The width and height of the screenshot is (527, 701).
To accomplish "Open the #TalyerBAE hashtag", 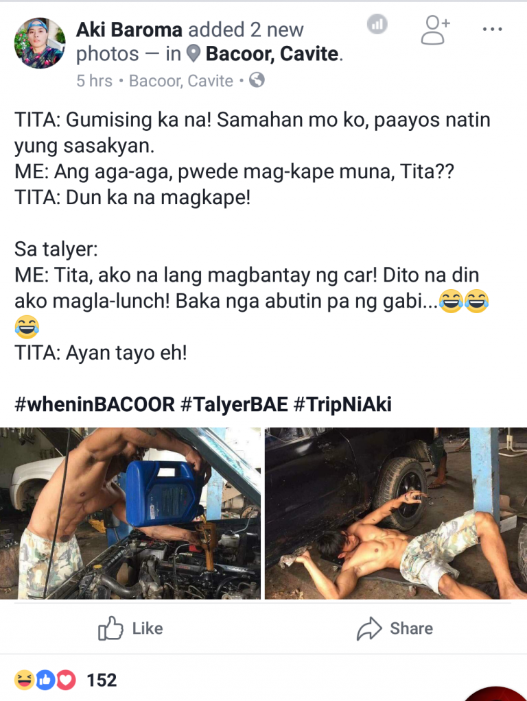I will [234, 404].
